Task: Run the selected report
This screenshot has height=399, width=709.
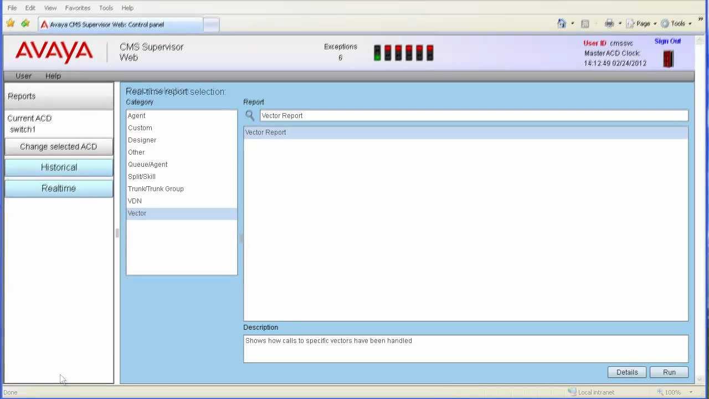Action: [669, 372]
